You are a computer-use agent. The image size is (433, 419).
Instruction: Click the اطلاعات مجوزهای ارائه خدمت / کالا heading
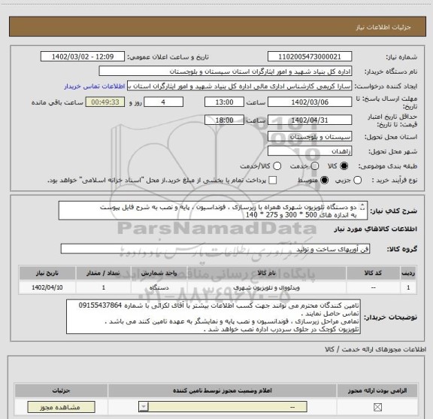pos(376,350)
